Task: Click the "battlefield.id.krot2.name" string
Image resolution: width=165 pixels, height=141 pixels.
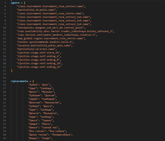Action: click(x=36, y=49)
